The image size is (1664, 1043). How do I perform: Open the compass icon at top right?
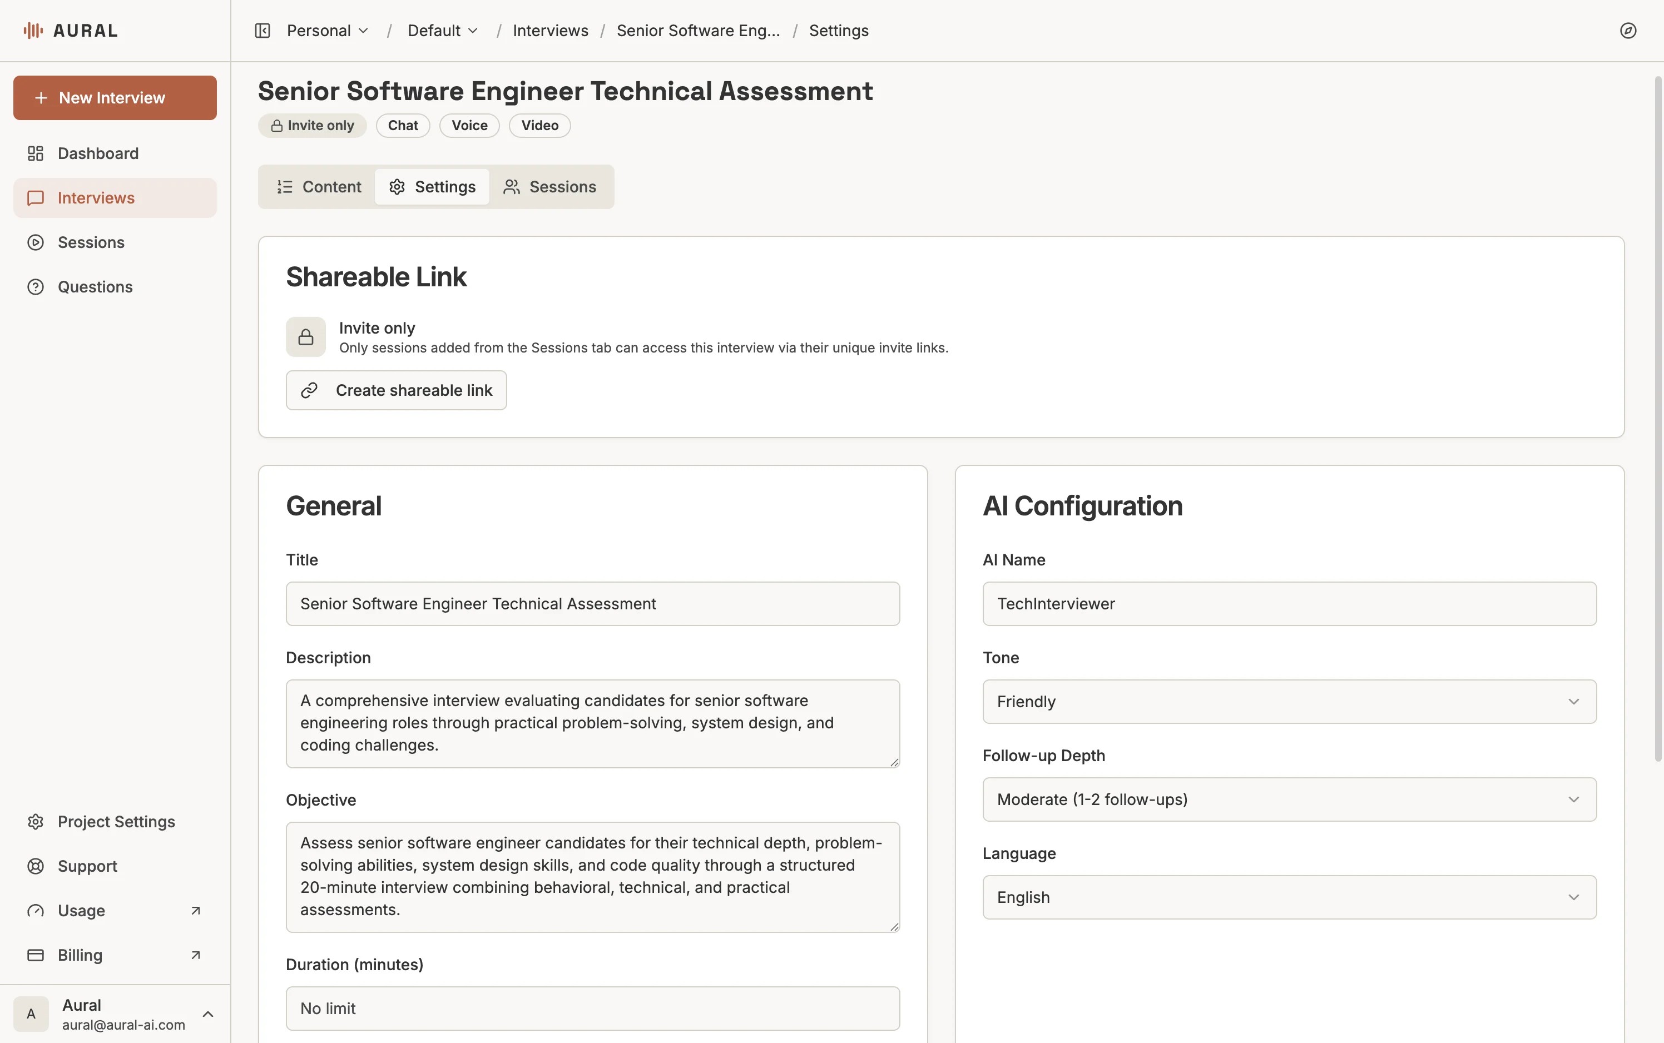click(x=1628, y=31)
